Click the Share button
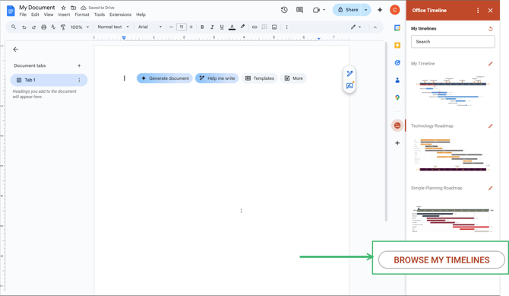 coord(347,10)
